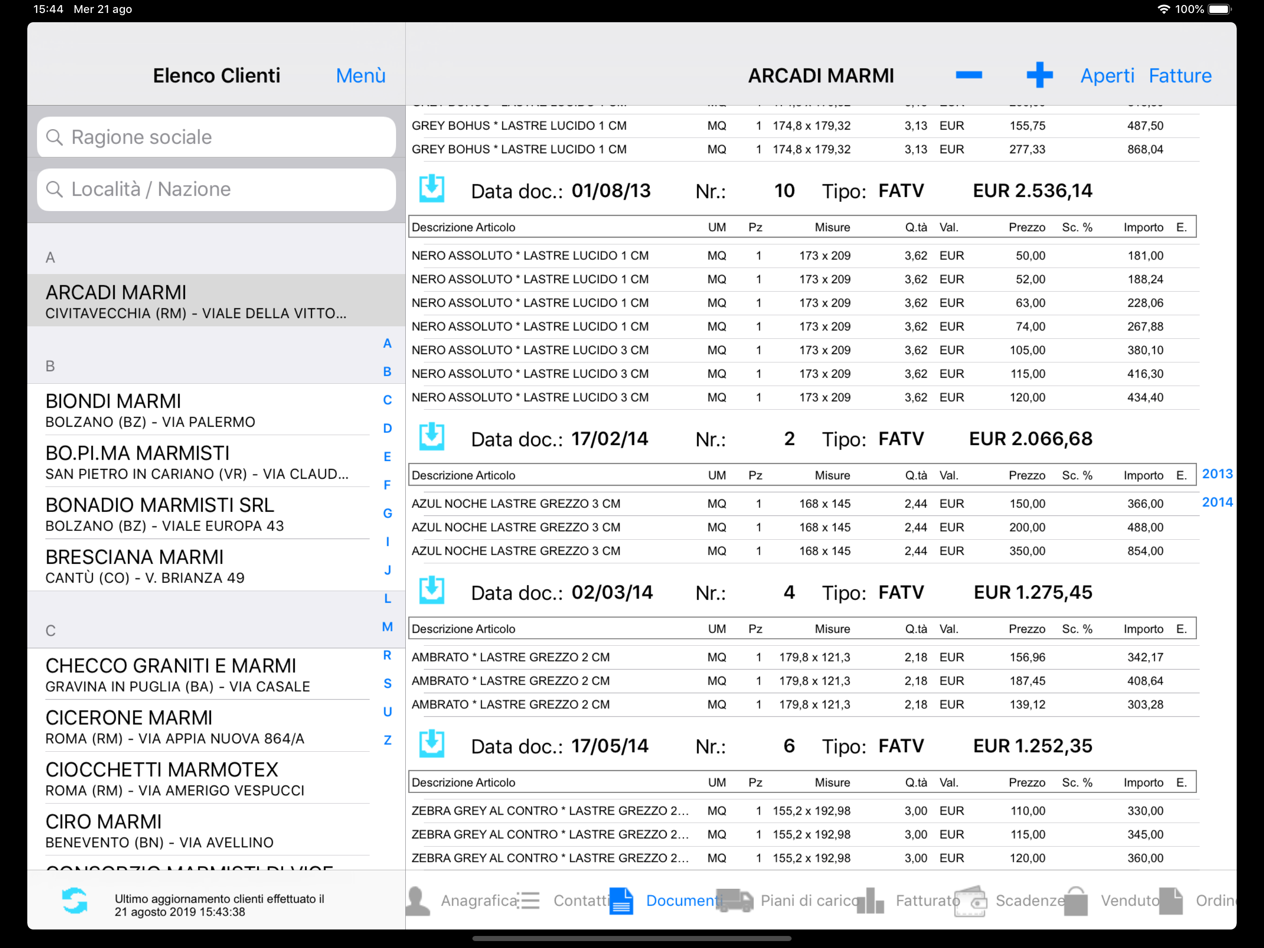The width and height of the screenshot is (1264, 948).
Task: Tap document total EUR 2.536,14
Action: tap(1032, 190)
